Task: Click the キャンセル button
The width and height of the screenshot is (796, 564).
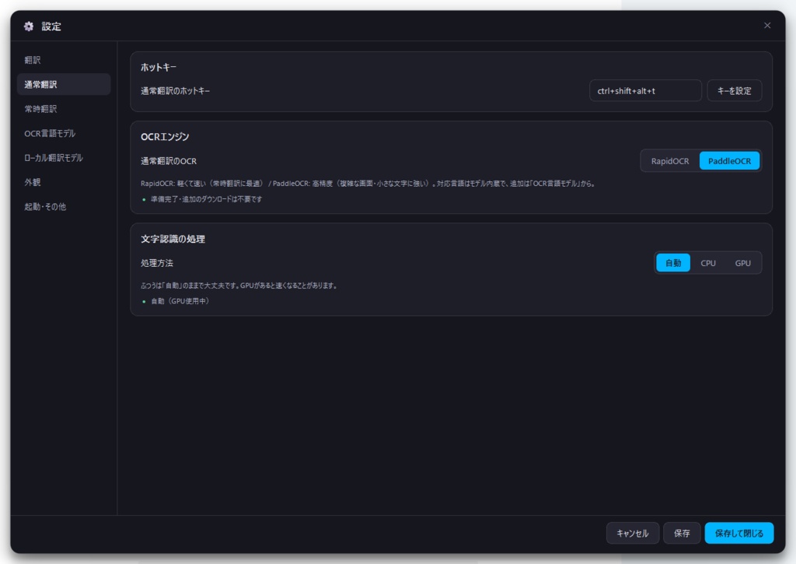Action: 633,533
